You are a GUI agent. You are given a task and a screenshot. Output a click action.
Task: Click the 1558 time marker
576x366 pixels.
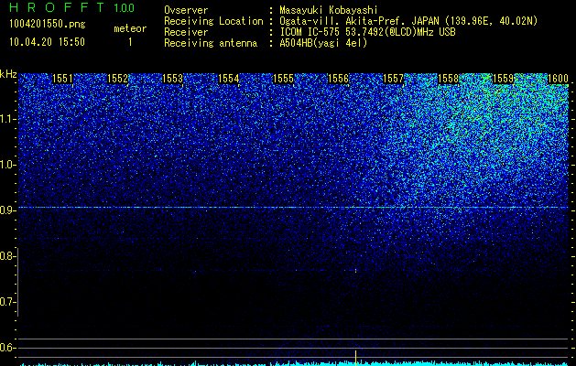pos(448,79)
